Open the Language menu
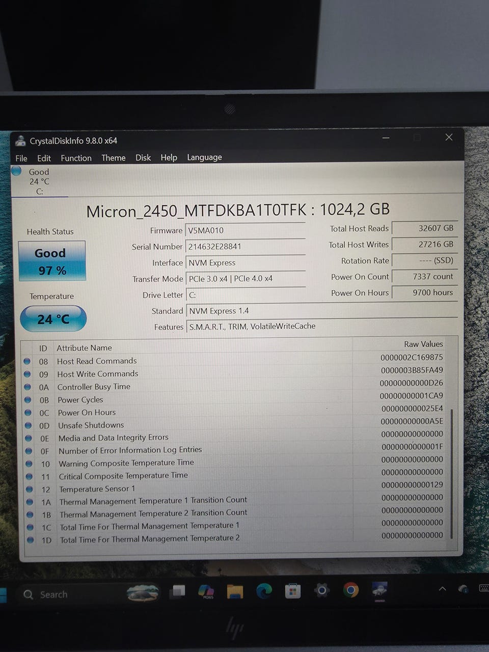Screen dimensions: 489x652 204,157
